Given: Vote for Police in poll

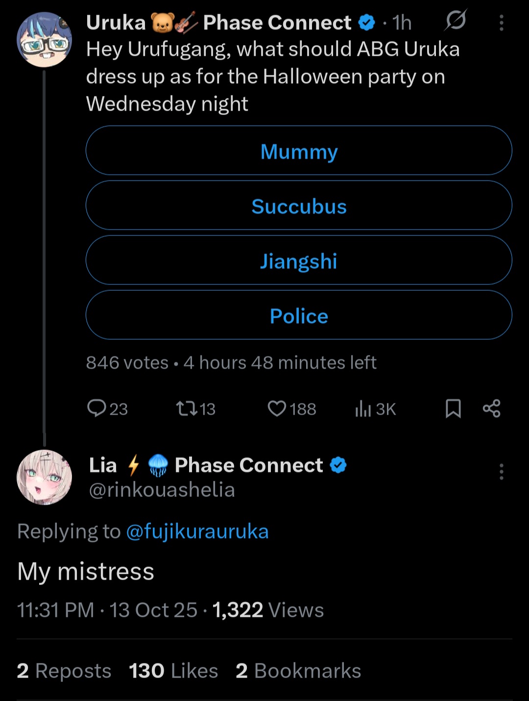Looking at the screenshot, I should (x=299, y=315).
